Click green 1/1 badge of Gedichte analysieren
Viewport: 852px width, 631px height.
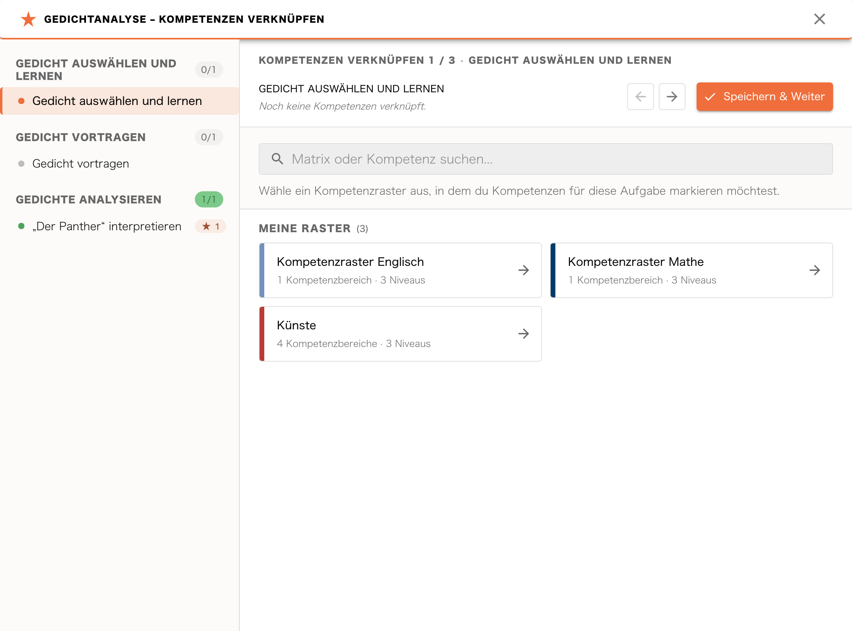point(209,200)
